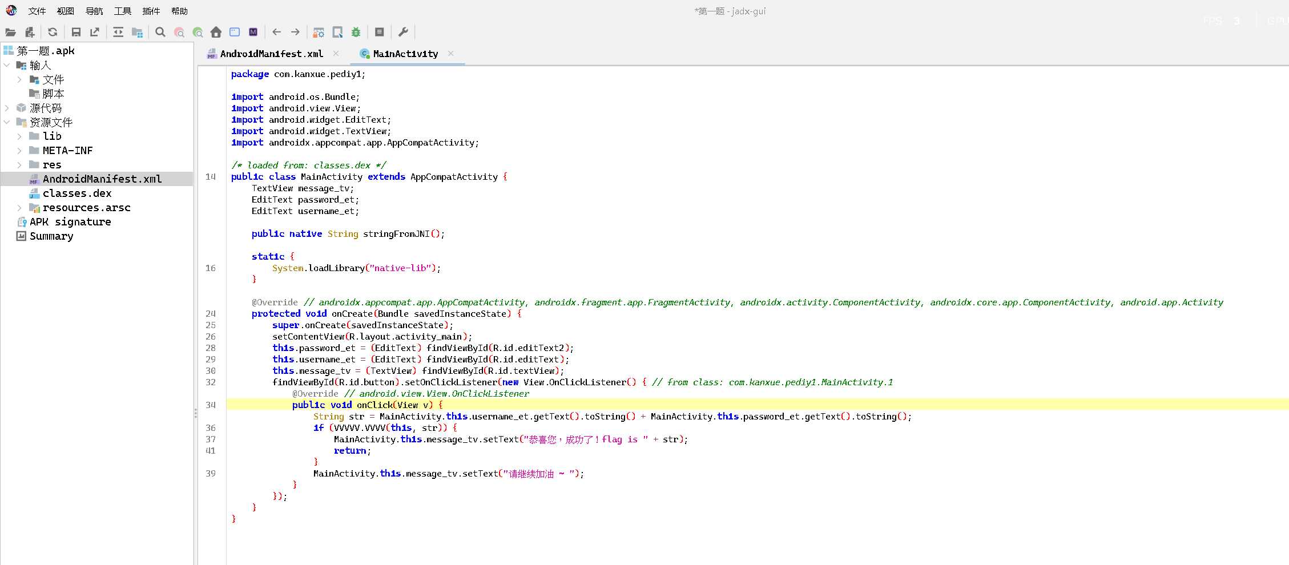Viewport: 1289px width, 565px height.
Task: Select classes.dex in the tree
Action: (76, 193)
